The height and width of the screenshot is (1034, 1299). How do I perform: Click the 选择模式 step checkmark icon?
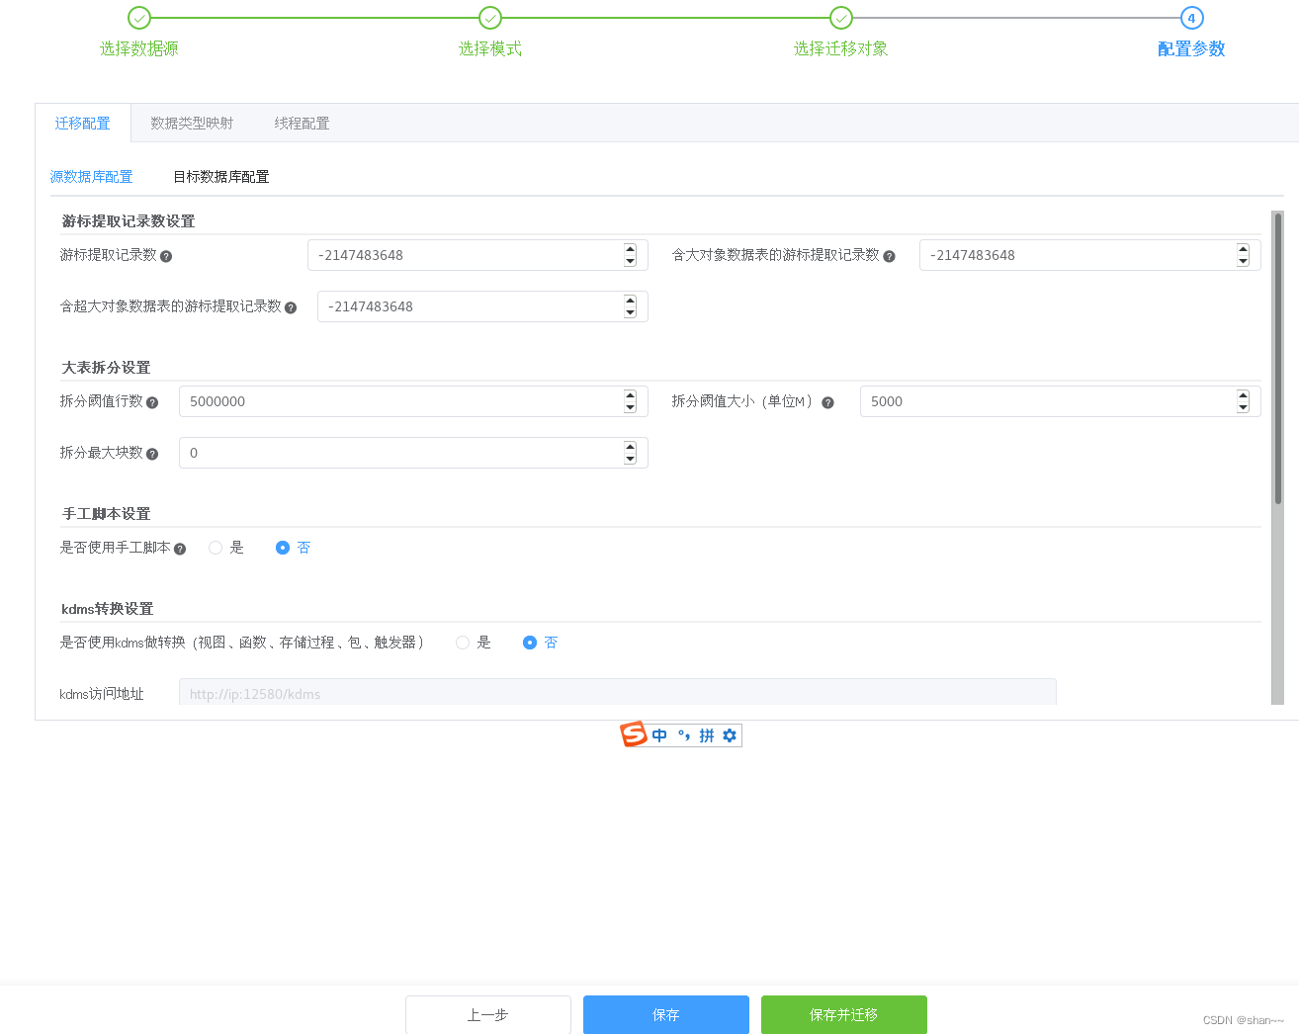490,18
